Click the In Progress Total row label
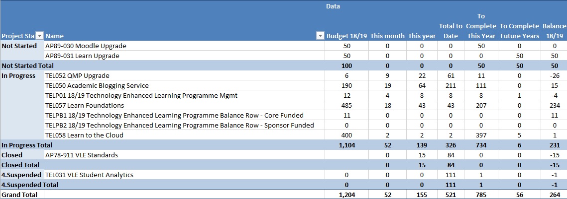This screenshot has height=199, width=567. click(x=27, y=145)
